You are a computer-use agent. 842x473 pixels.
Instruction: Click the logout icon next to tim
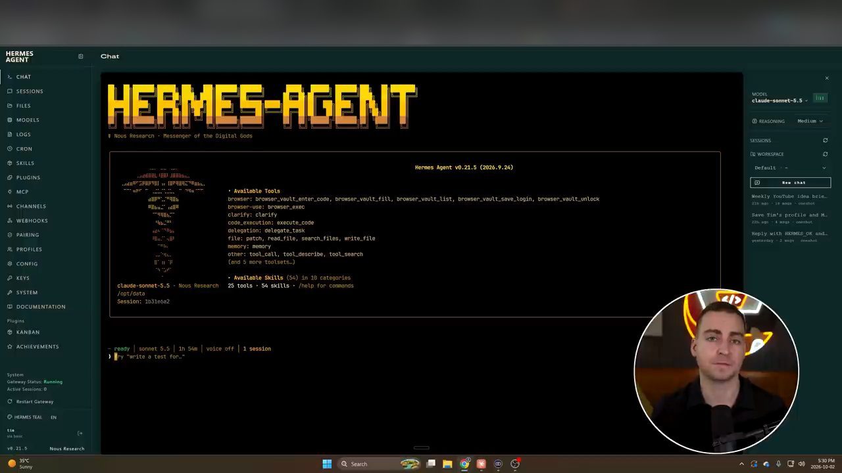[x=80, y=433]
